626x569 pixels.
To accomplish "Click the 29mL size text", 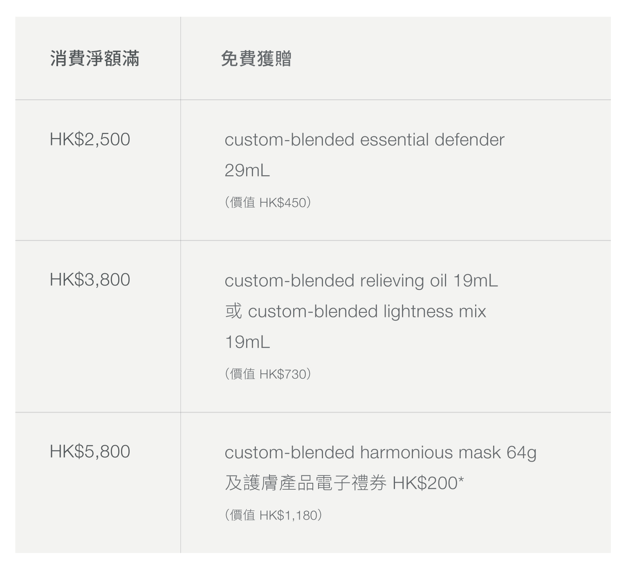I will [x=247, y=170].
